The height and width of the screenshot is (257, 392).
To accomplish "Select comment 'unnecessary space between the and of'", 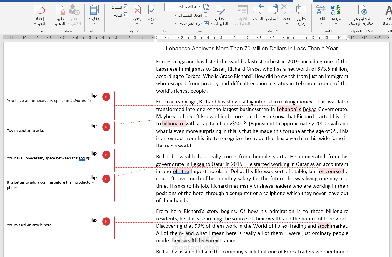I will click(49, 158).
